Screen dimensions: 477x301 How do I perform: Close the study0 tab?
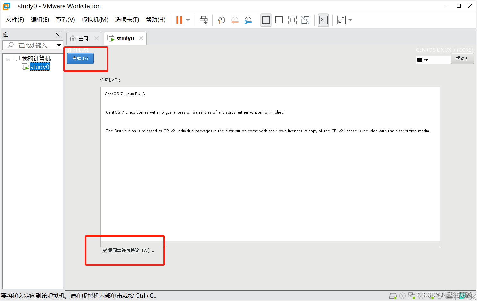141,38
